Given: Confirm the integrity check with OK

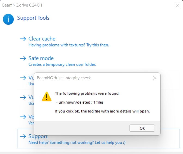Looking at the screenshot, I should pos(142,128).
